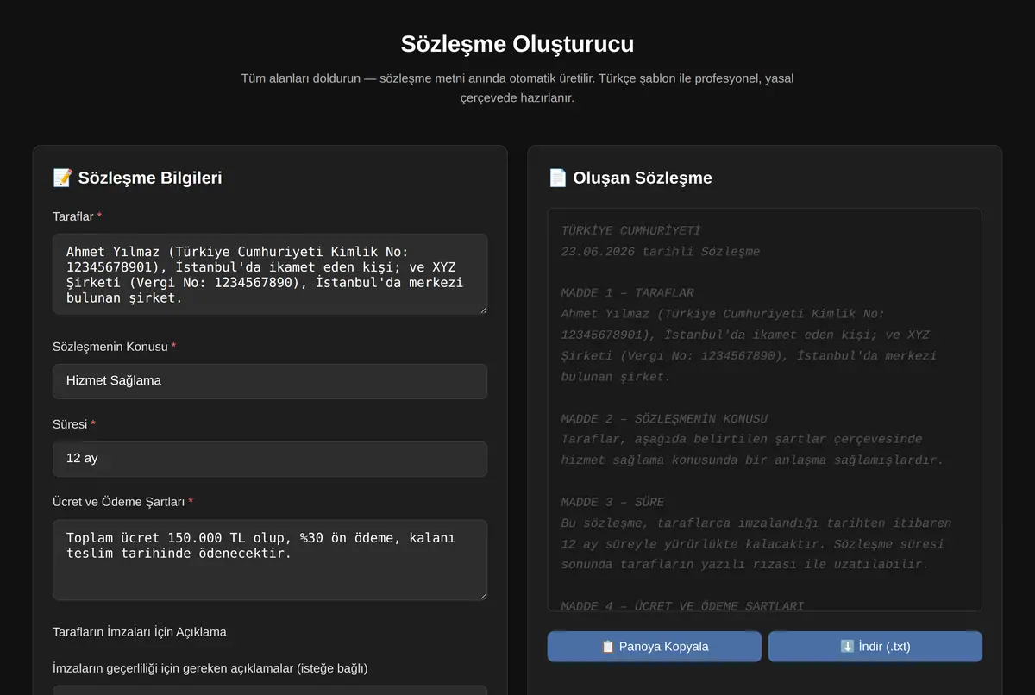This screenshot has height=695, width=1035.
Task: Click the Süresi field showing 12 ay
Action: pos(270,459)
